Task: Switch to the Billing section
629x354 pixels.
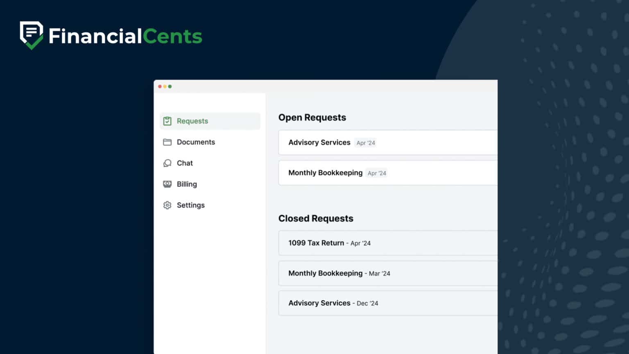Action: [x=187, y=184]
